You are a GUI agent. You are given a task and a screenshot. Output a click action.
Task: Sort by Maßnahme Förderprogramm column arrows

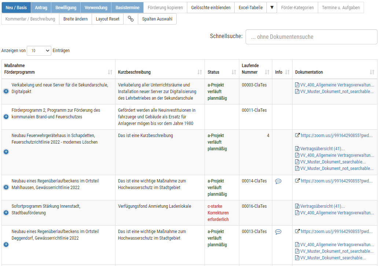(x=110, y=72)
